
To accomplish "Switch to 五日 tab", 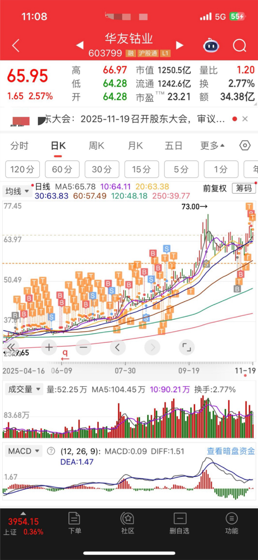I will (174, 146).
